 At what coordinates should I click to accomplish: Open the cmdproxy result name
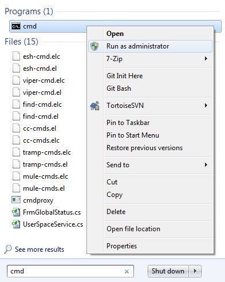click(x=38, y=200)
